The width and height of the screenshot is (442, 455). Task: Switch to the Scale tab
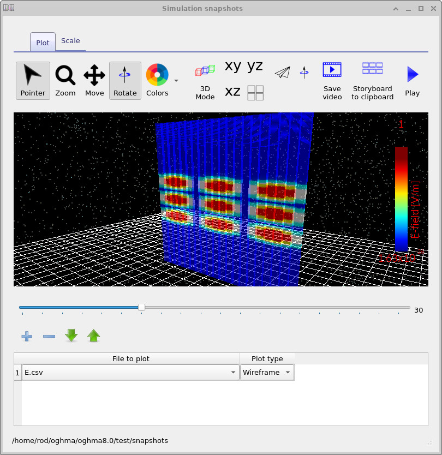coord(70,40)
